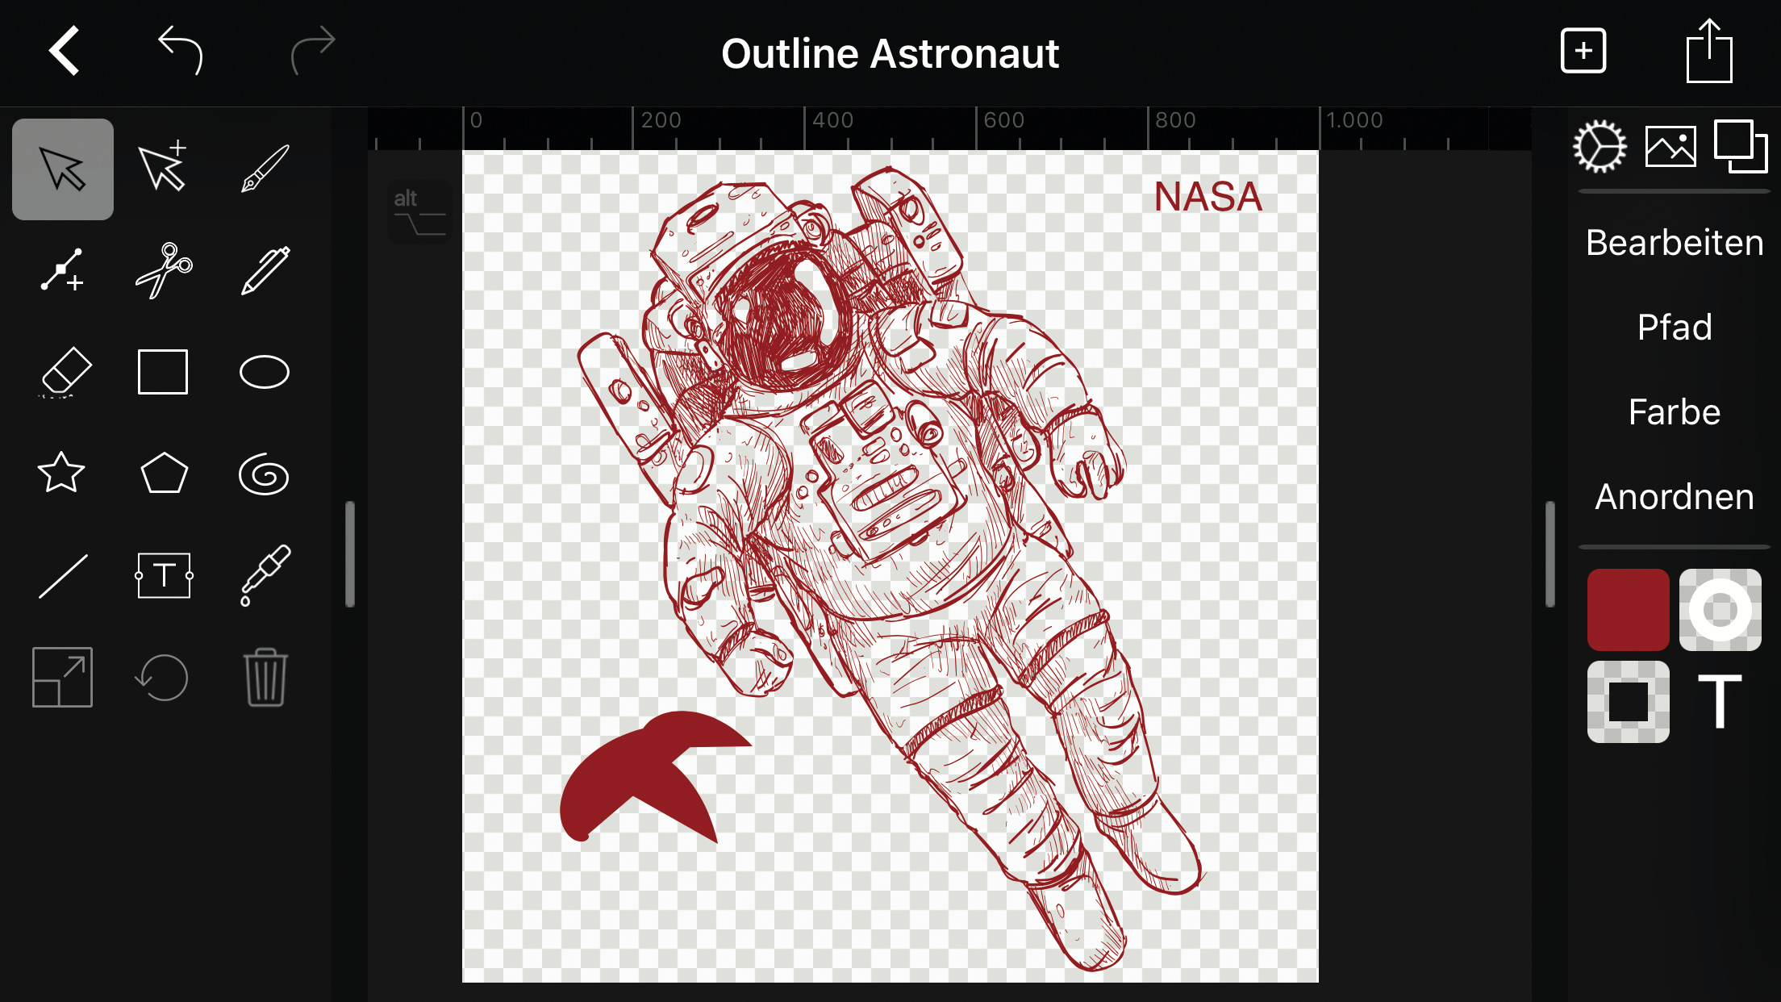Open the Layers panel icon
Image resolution: width=1781 pixels, height=1002 pixels.
click(1740, 147)
